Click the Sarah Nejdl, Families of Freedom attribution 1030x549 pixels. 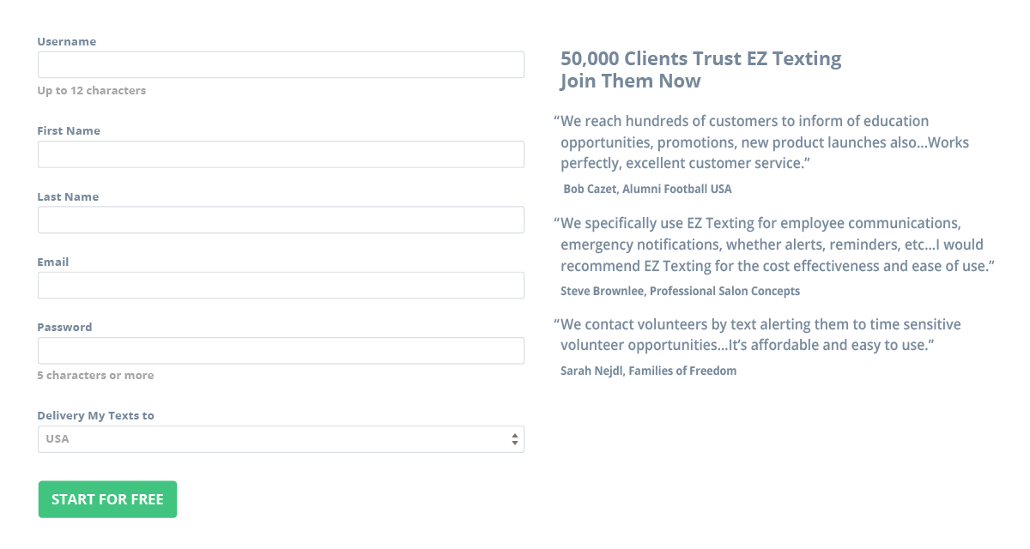648,371
